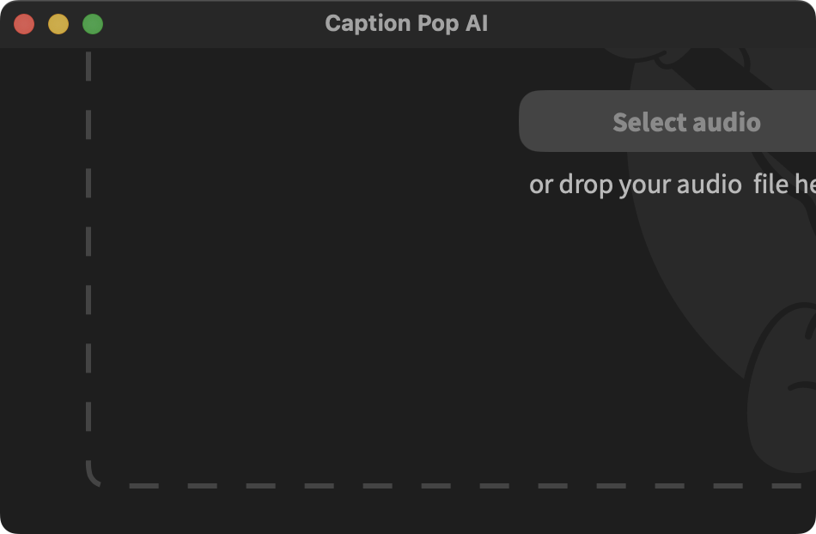Minimize the window with the yellow button

point(58,24)
